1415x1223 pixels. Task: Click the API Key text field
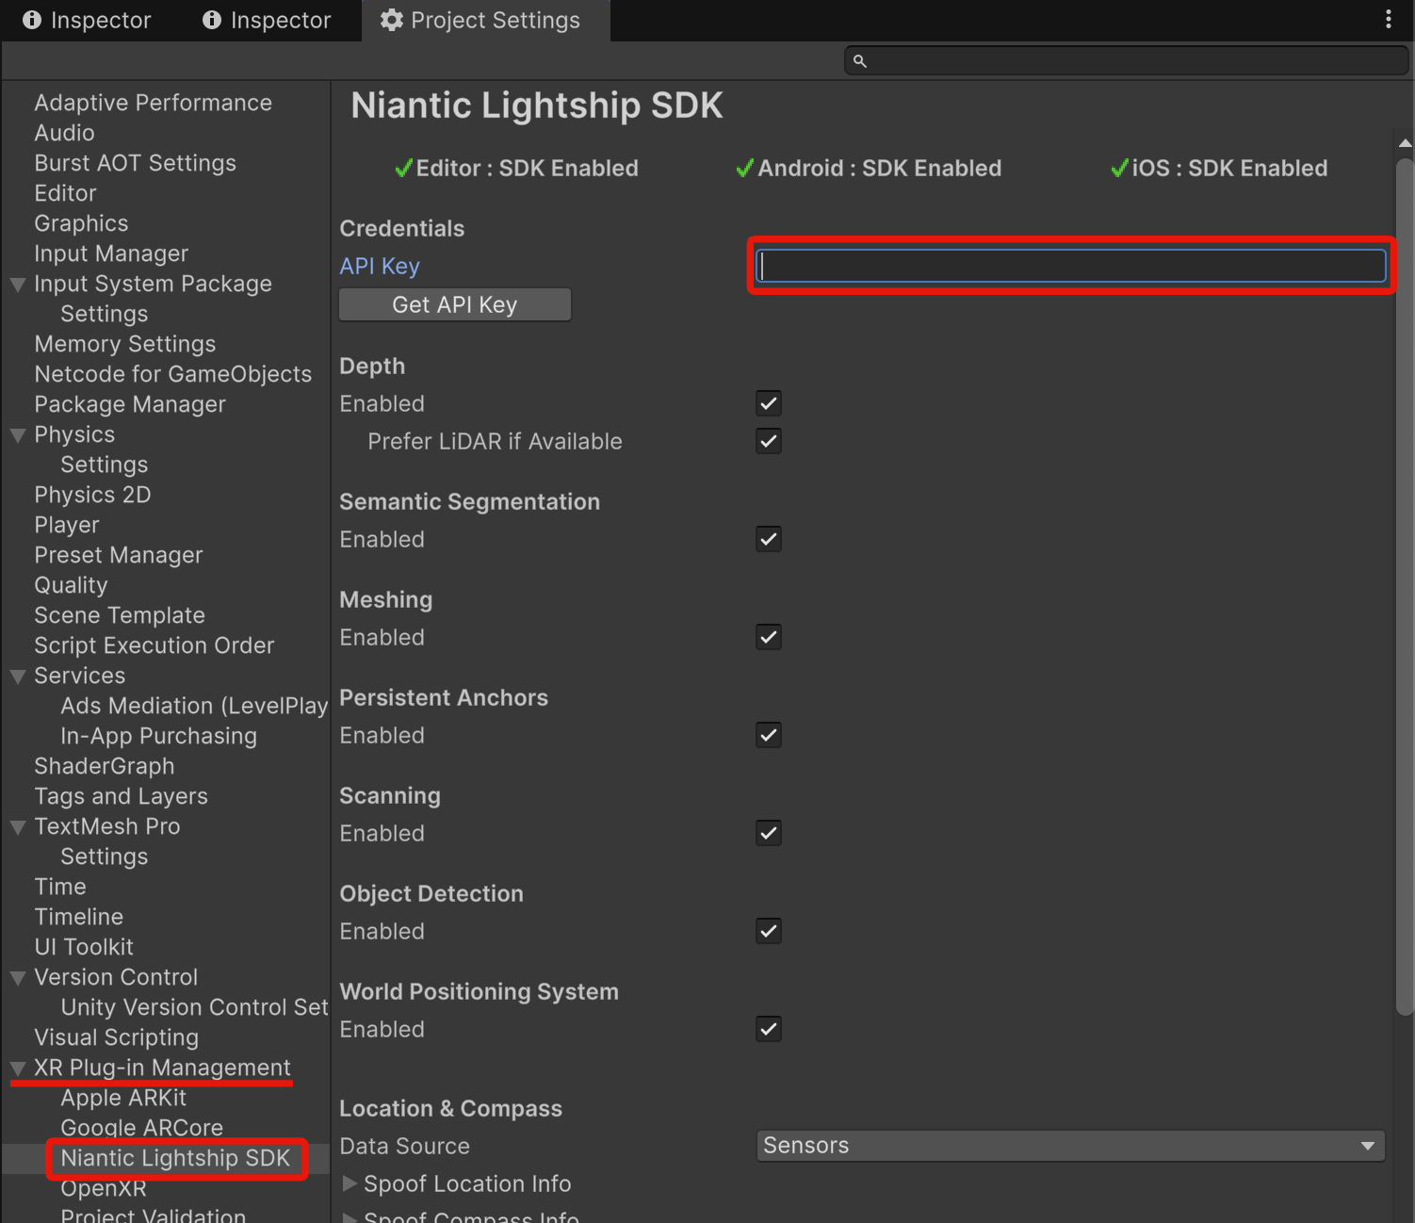pyautogui.click(x=1071, y=267)
